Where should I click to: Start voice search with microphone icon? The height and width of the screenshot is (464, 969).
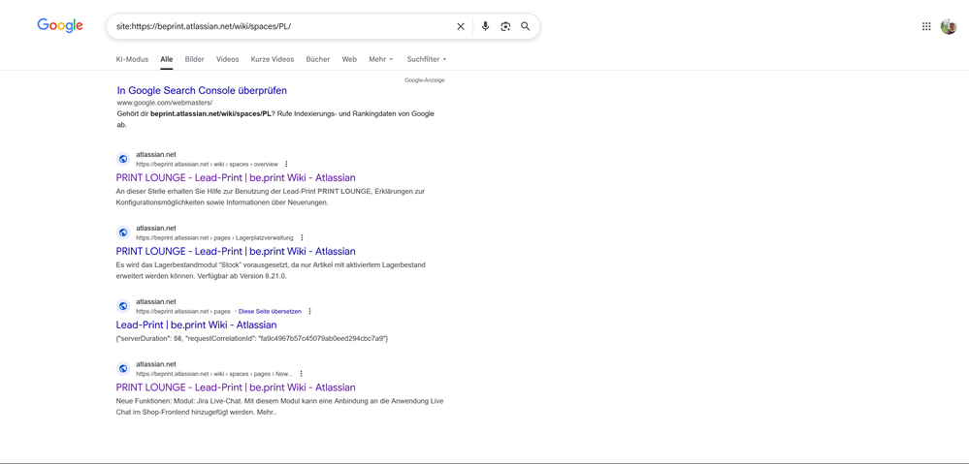coord(485,26)
